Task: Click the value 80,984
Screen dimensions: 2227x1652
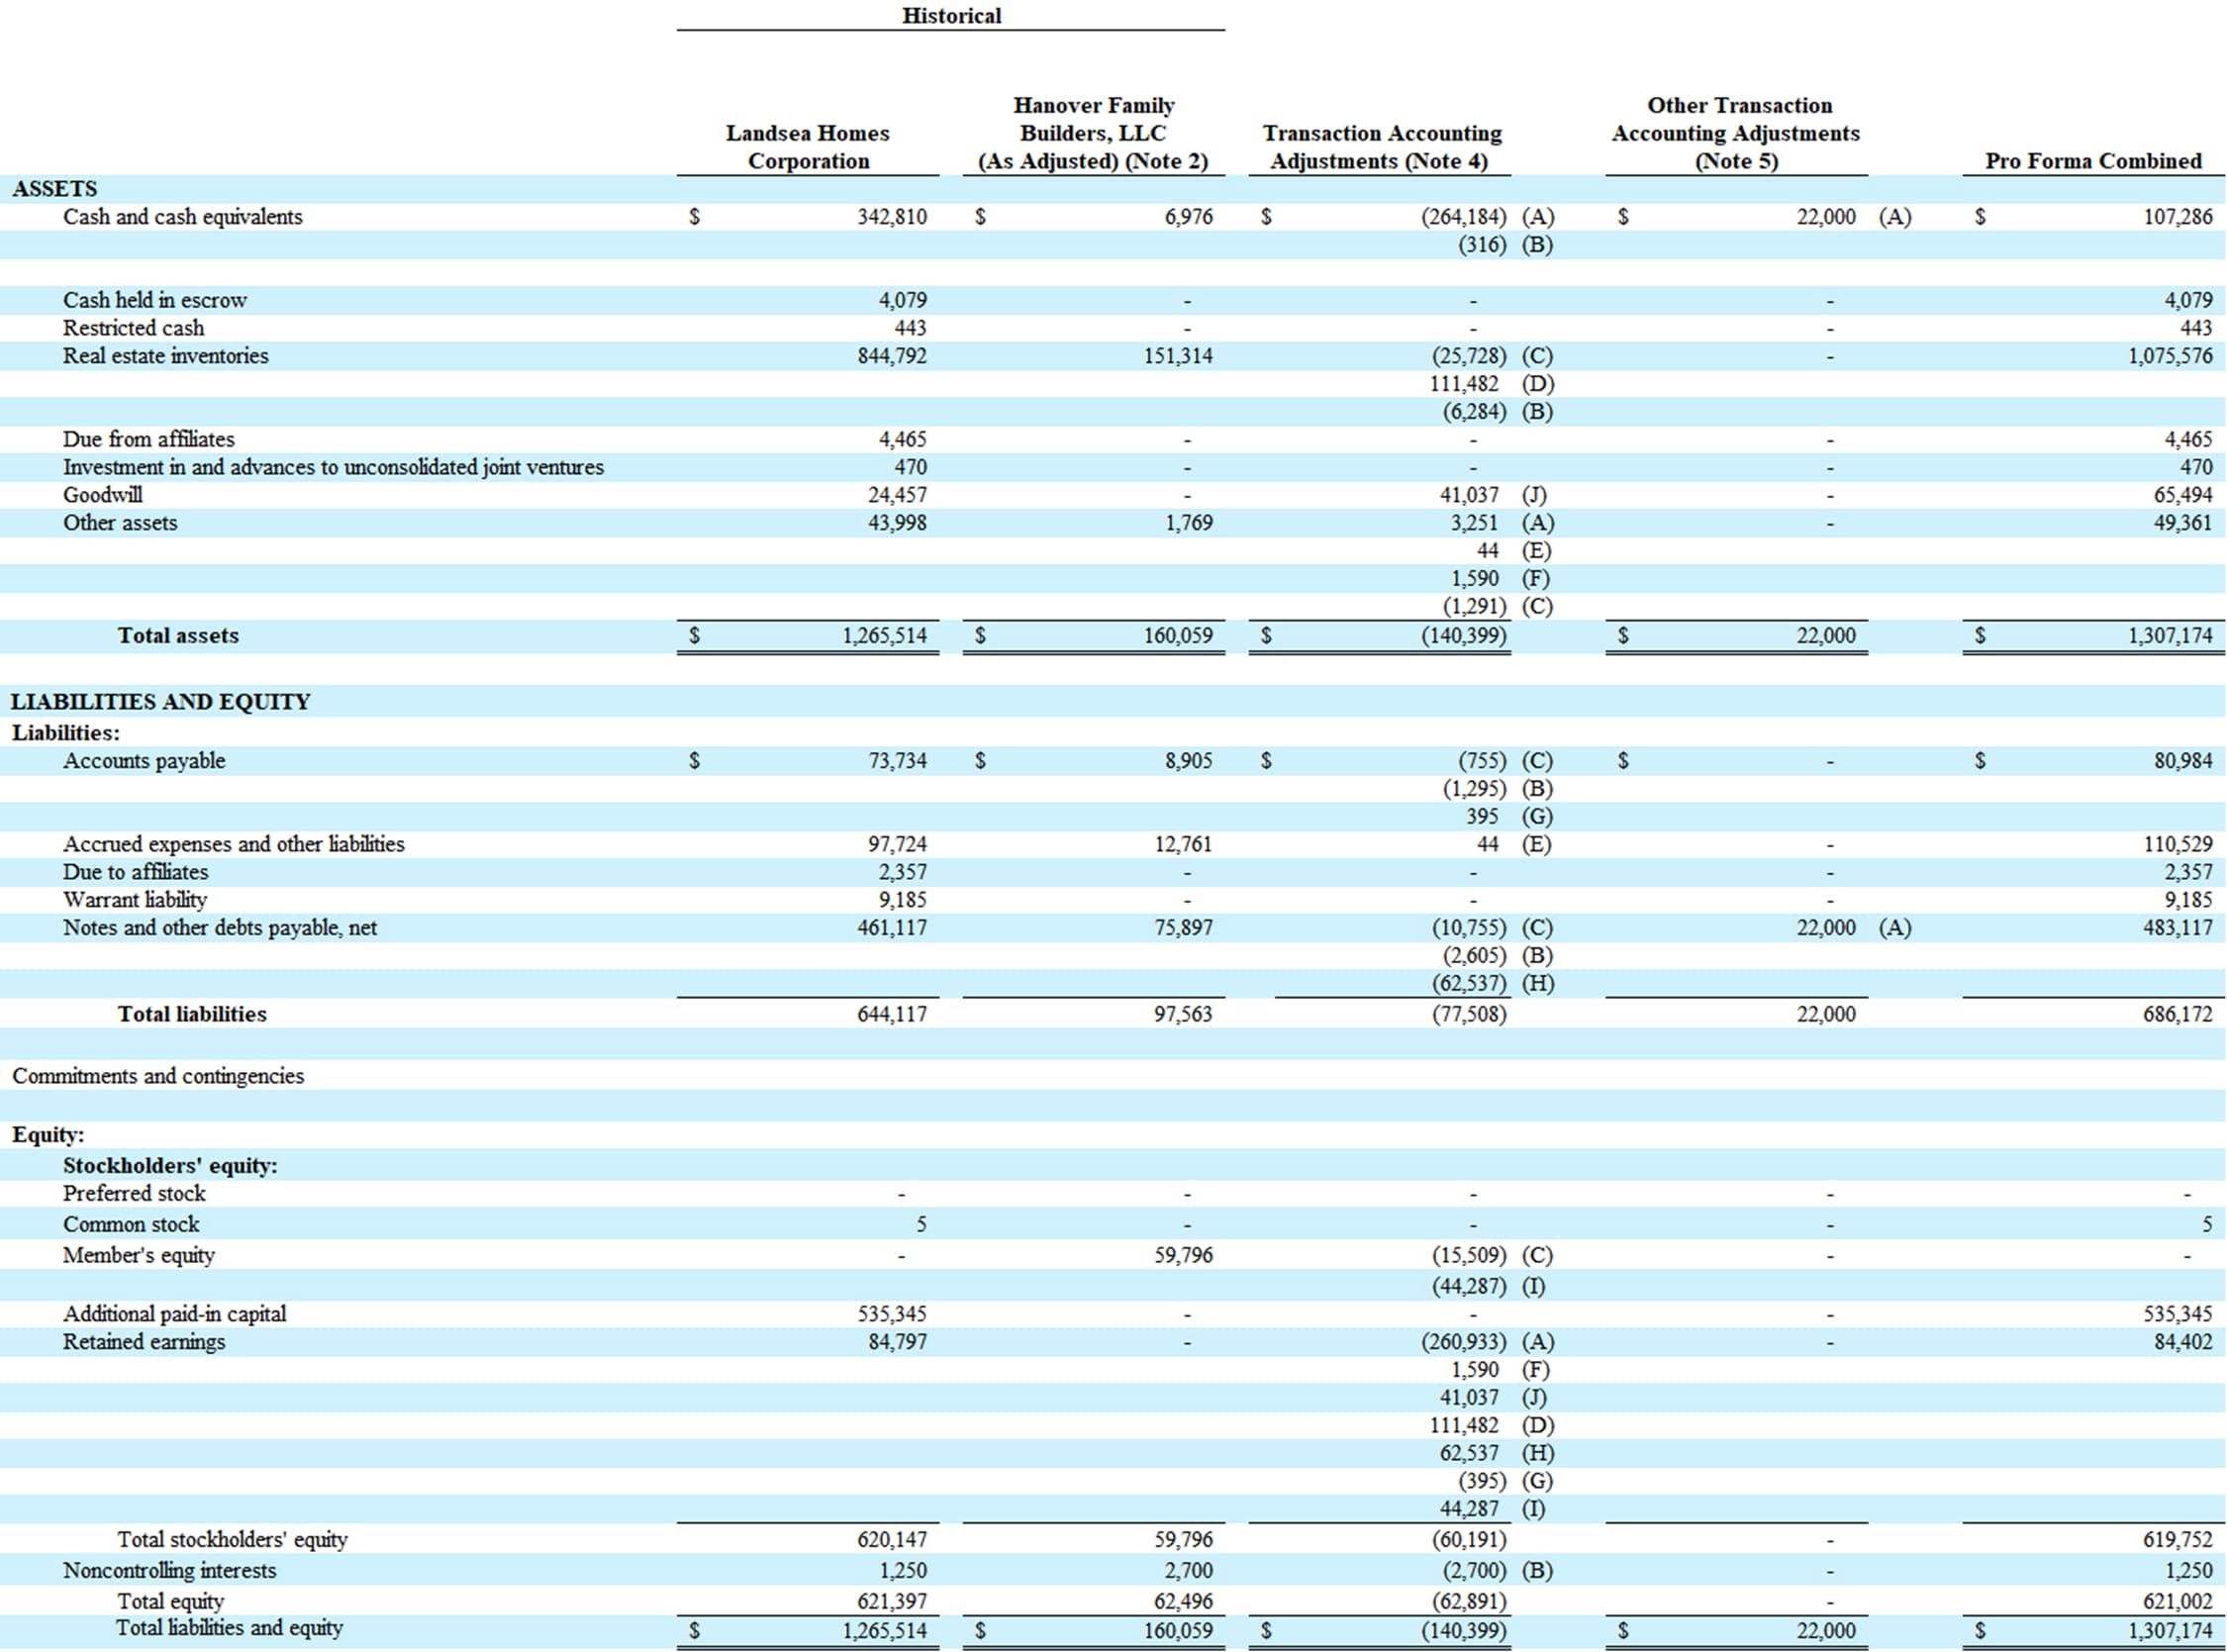Action: [2183, 761]
